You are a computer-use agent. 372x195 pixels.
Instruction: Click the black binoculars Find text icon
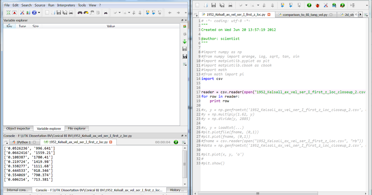pos(80,12)
